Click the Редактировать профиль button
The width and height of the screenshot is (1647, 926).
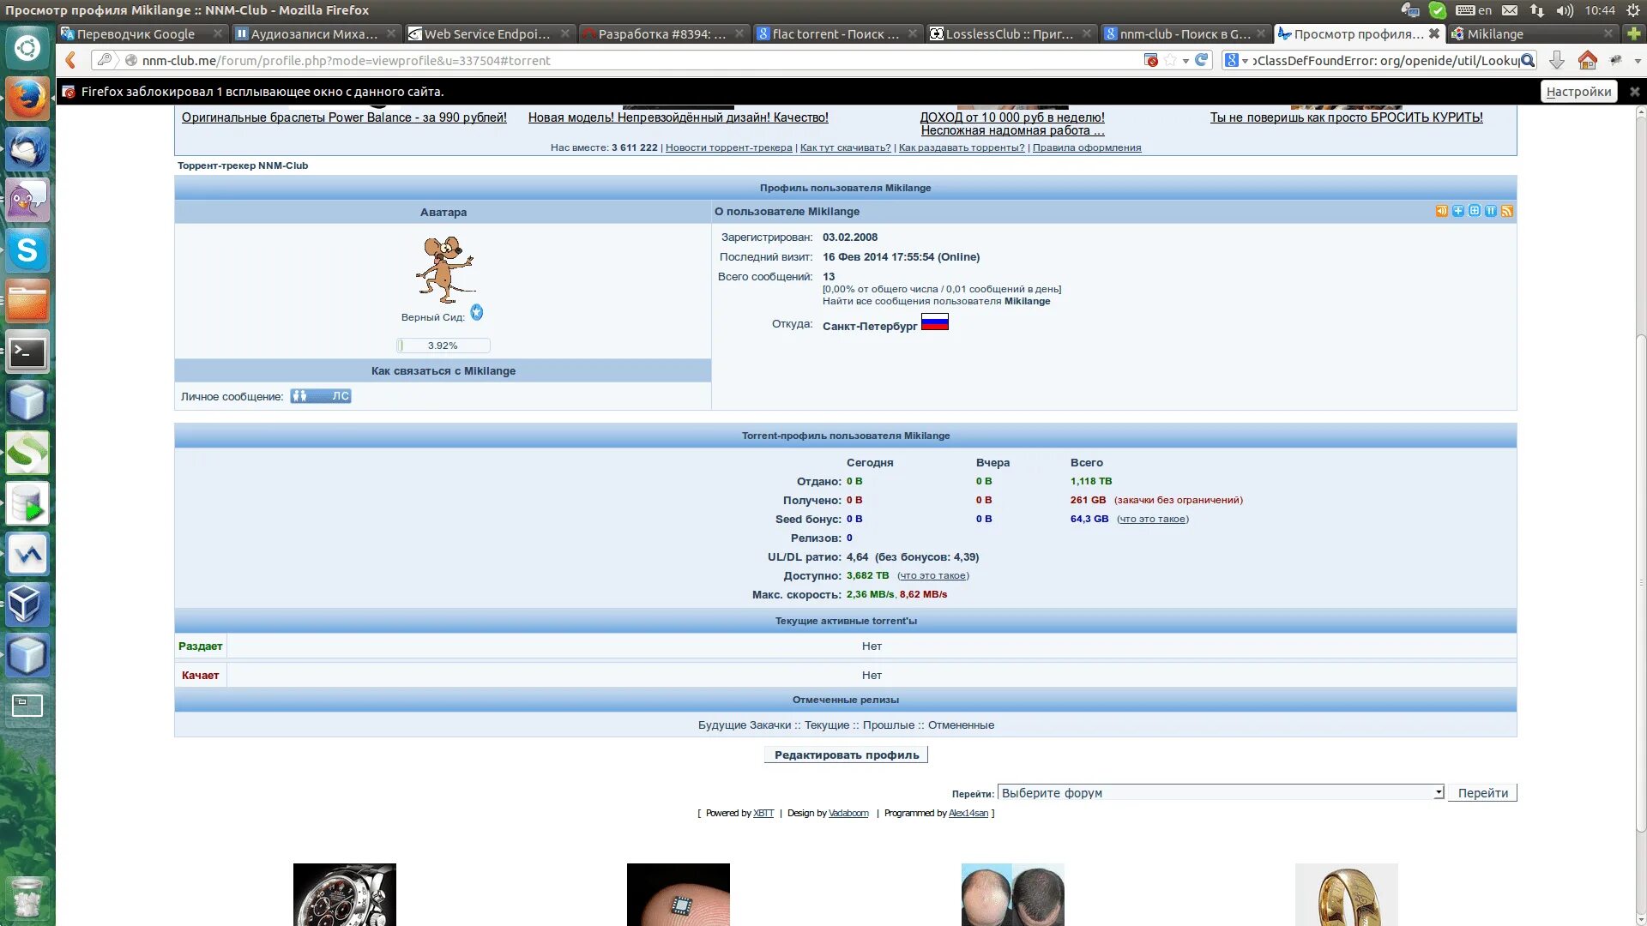(846, 755)
